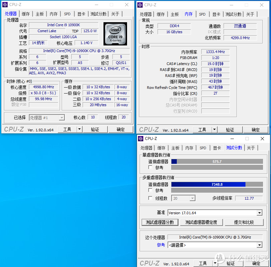The height and width of the screenshot is (267, 271).
Task: Tick the 參考 checkbox under single-thread score
Action: (150, 167)
